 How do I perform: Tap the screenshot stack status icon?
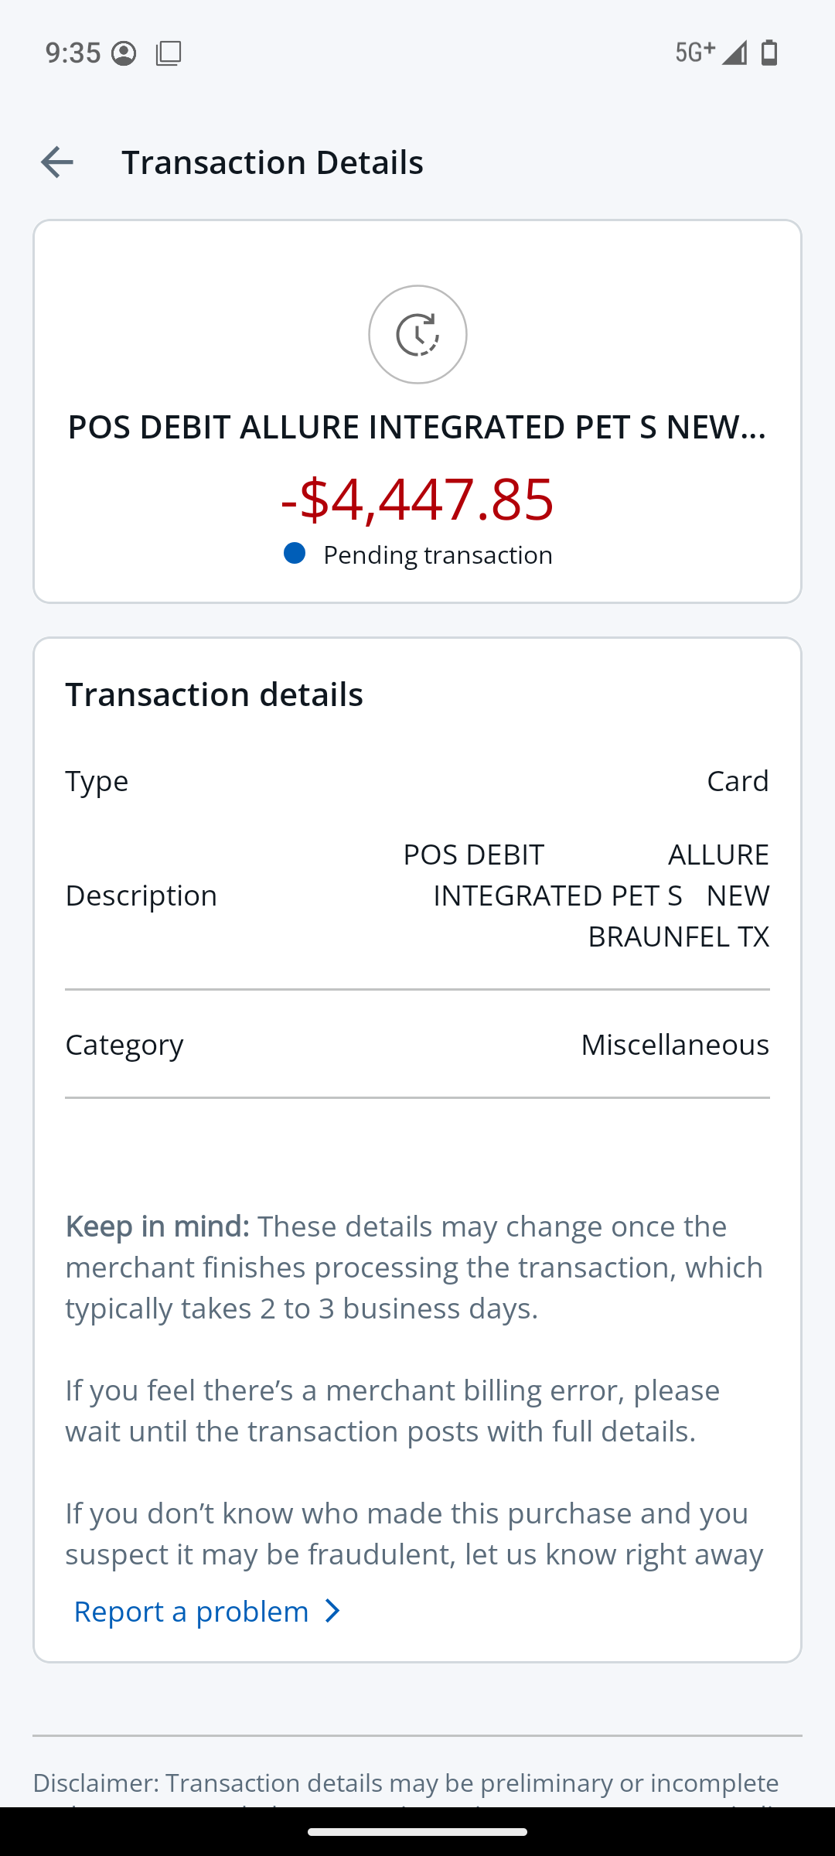169,53
